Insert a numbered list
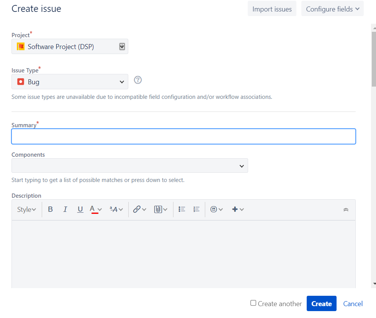 pyautogui.click(x=196, y=209)
